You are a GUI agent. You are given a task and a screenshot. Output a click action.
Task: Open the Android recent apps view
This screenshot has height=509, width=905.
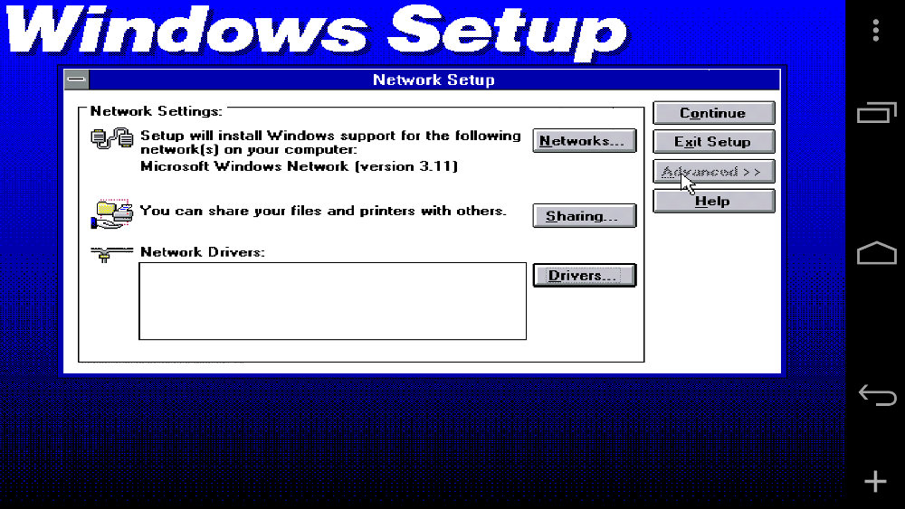(875, 113)
